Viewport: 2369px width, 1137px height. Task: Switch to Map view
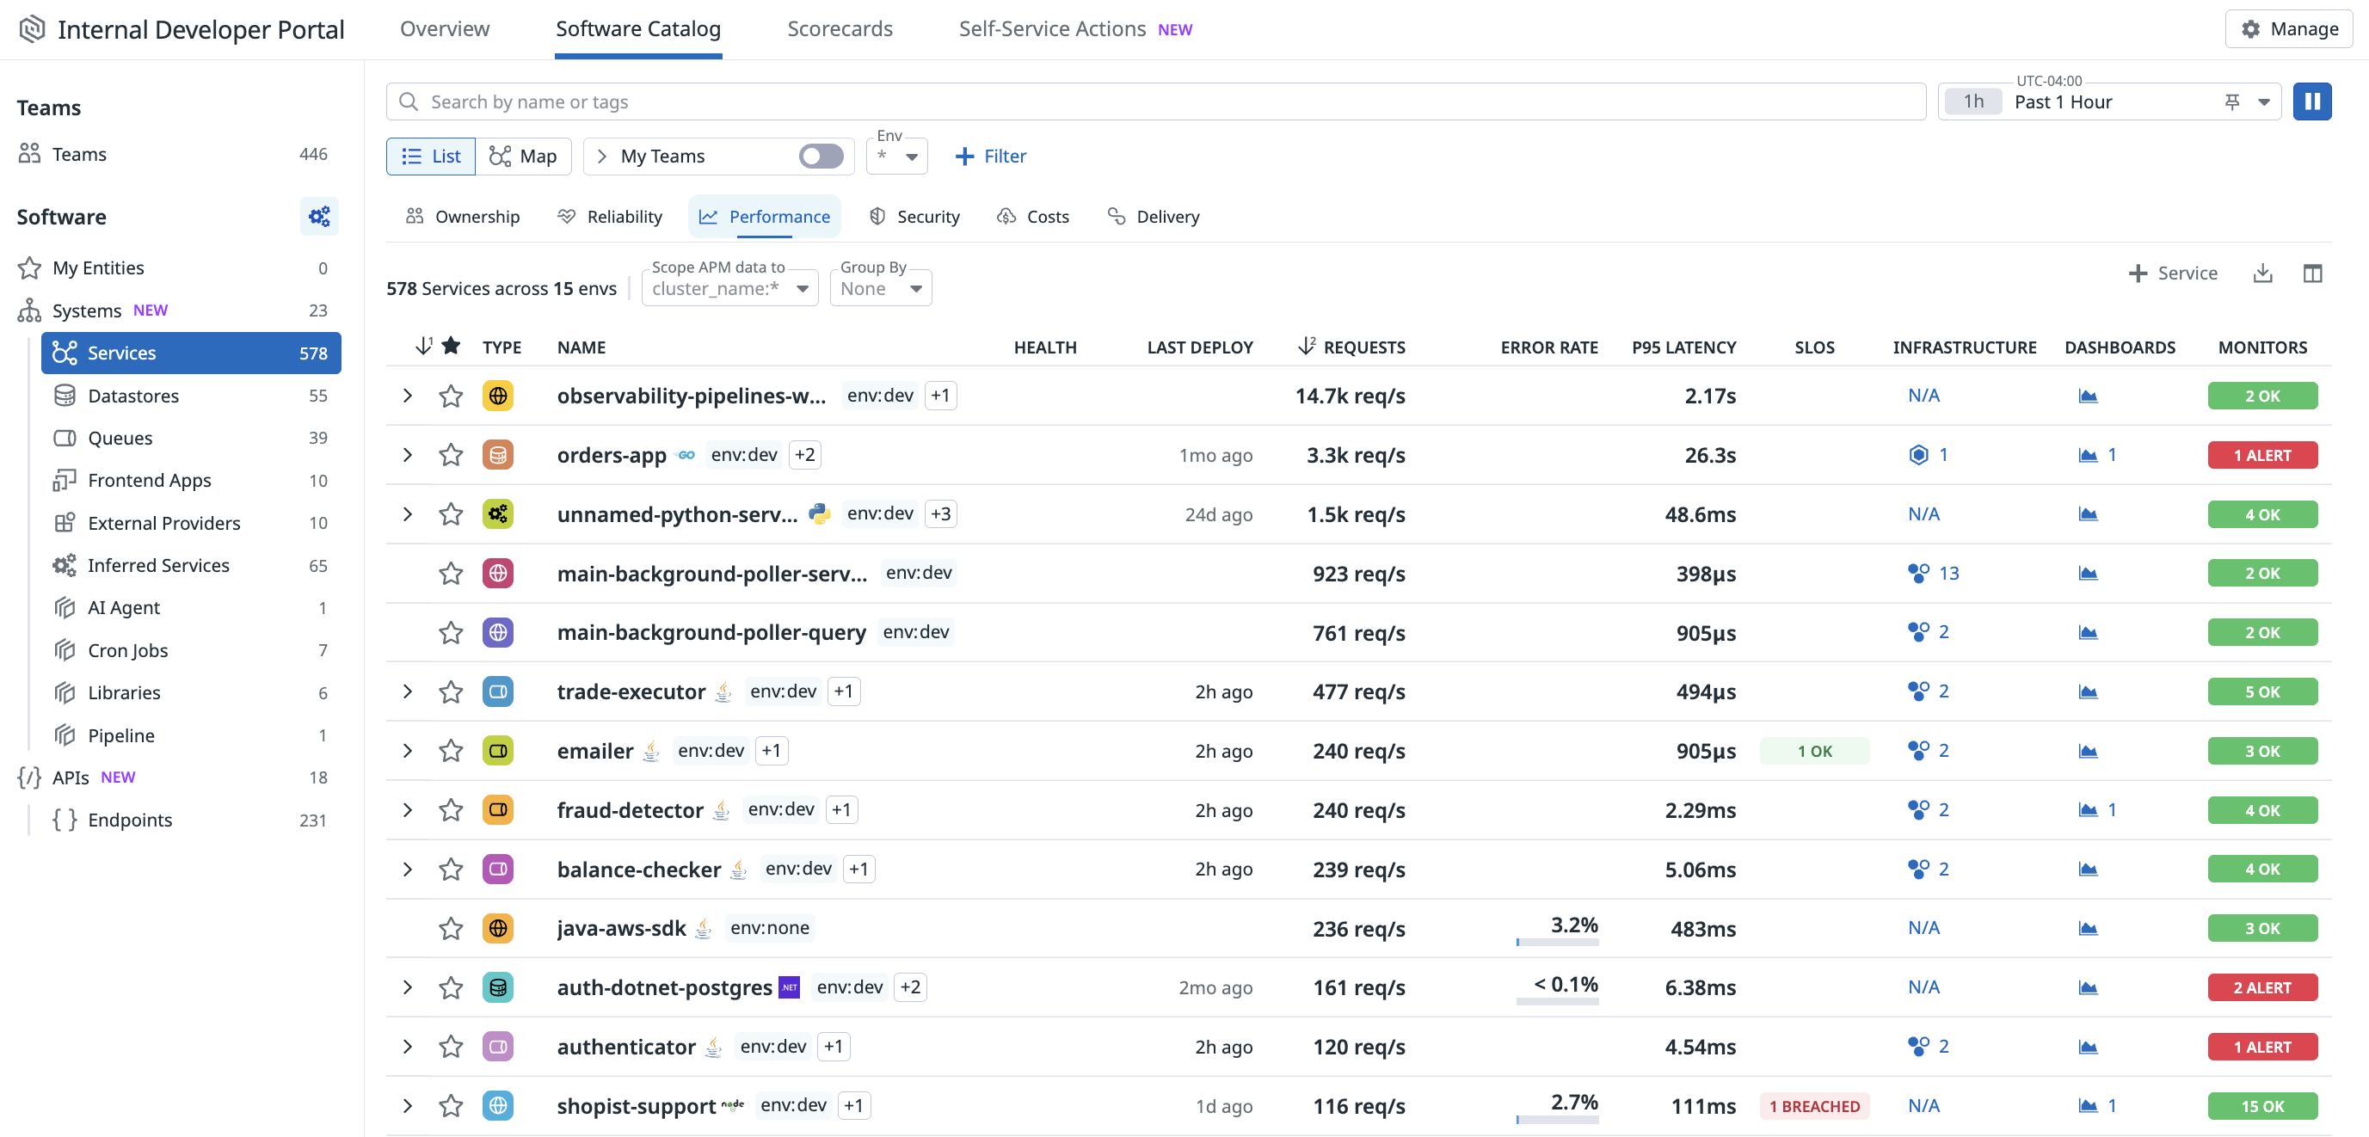(522, 157)
